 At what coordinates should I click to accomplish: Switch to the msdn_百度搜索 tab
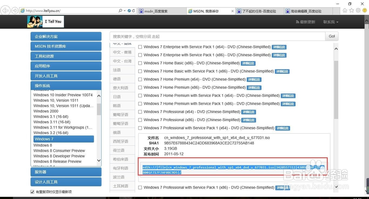coord(162,11)
